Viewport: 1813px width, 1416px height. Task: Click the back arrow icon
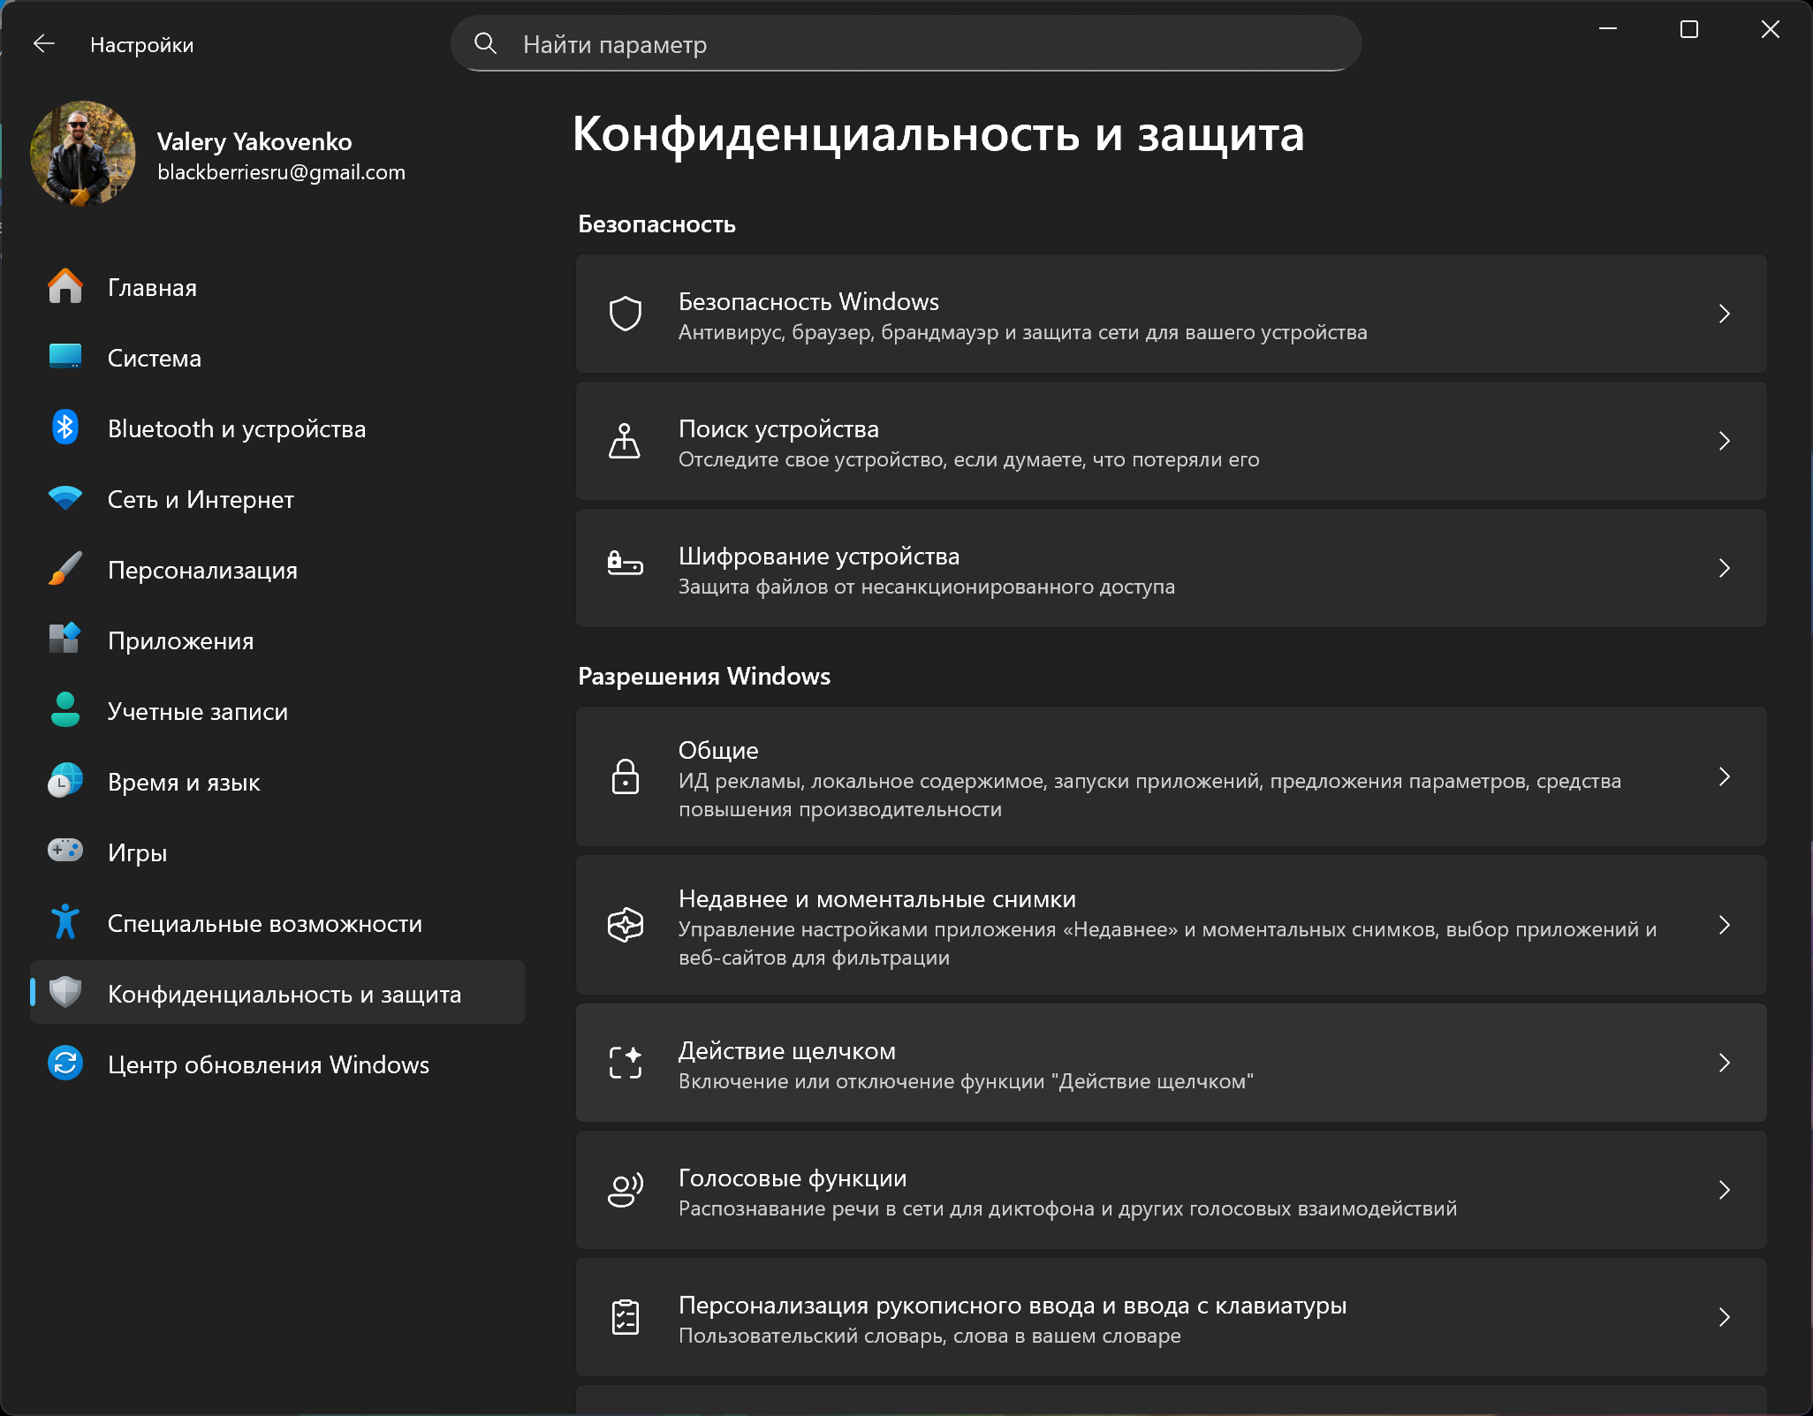44,43
